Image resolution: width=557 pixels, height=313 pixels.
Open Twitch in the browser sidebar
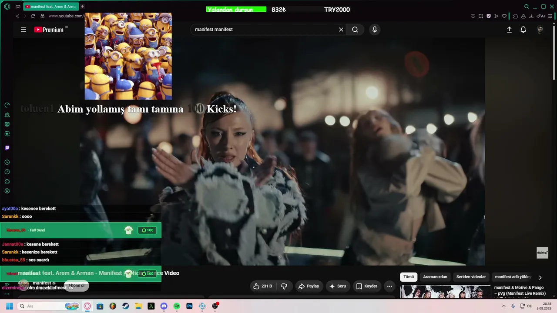click(7, 148)
